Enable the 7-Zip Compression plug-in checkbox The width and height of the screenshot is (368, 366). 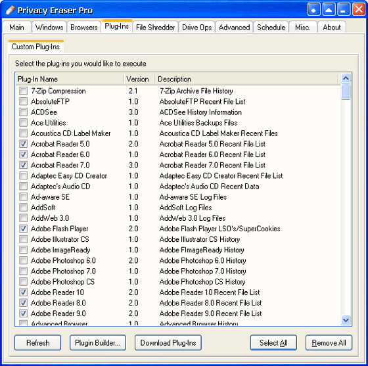coord(23,91)
